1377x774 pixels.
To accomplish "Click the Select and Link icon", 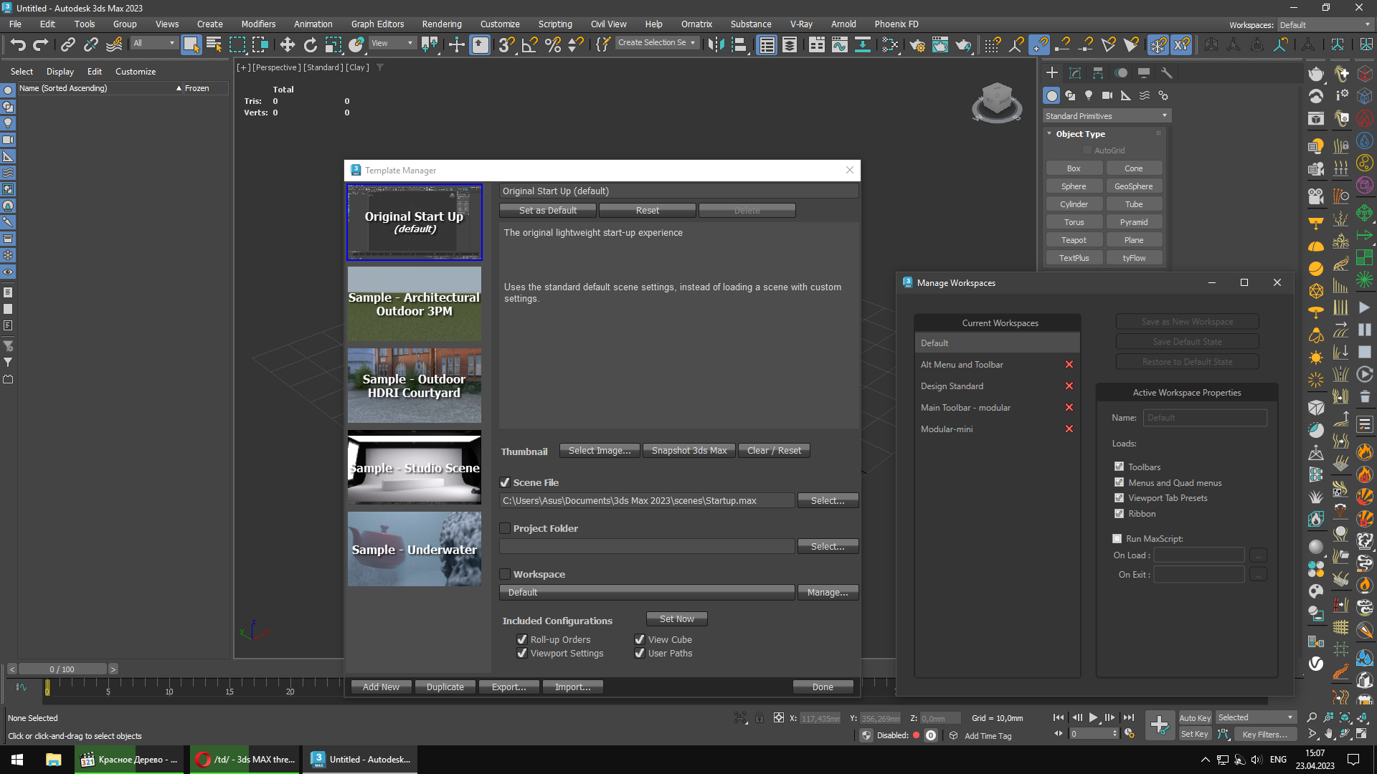I will click(67, 44).
